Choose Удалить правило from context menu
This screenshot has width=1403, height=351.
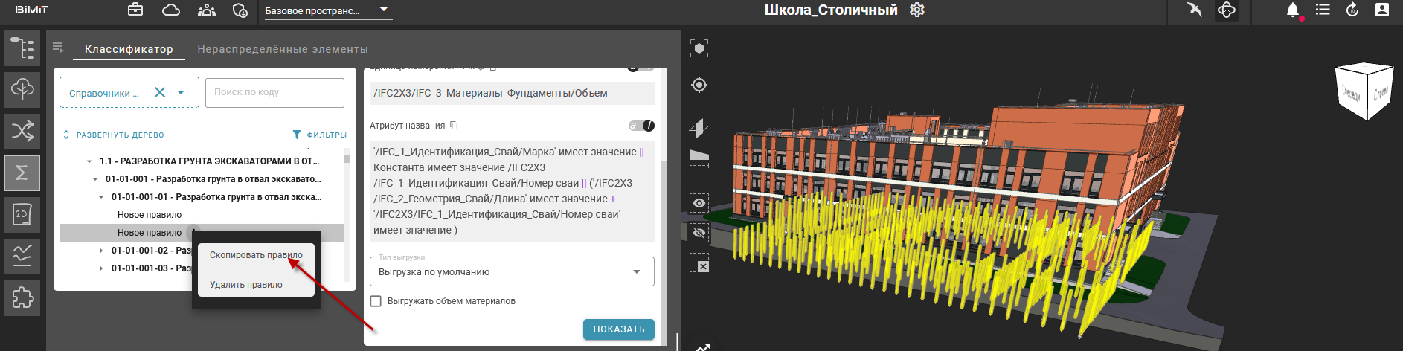point(256,285)
